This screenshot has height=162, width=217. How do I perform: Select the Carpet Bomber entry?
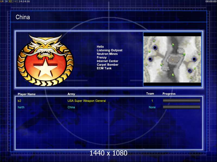107,65
